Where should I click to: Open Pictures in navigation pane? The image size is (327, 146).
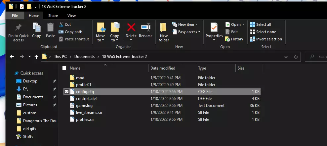tap(30, 105)
